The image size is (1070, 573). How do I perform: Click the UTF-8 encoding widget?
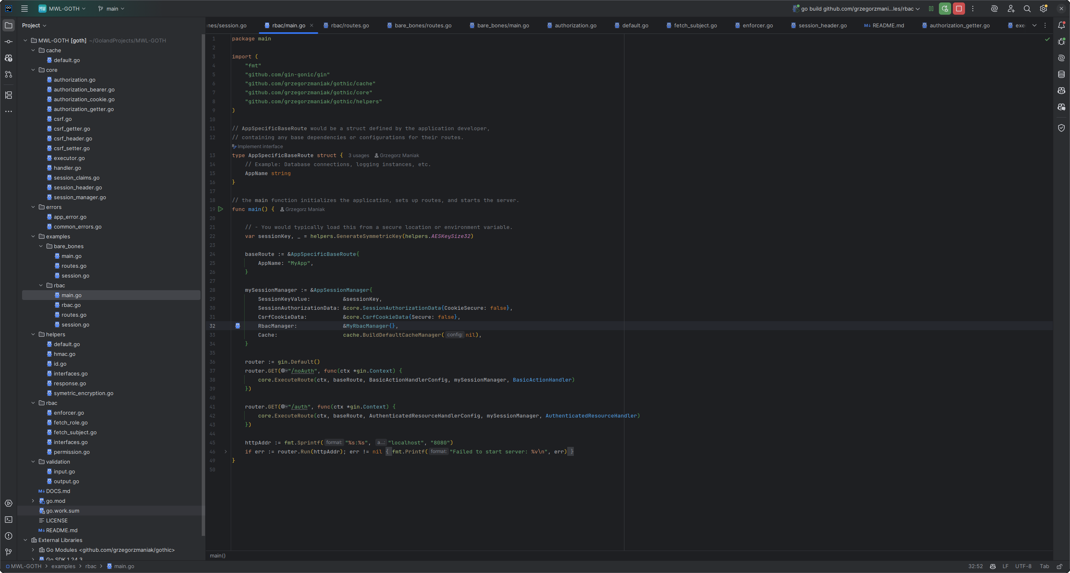point(1023,566)
